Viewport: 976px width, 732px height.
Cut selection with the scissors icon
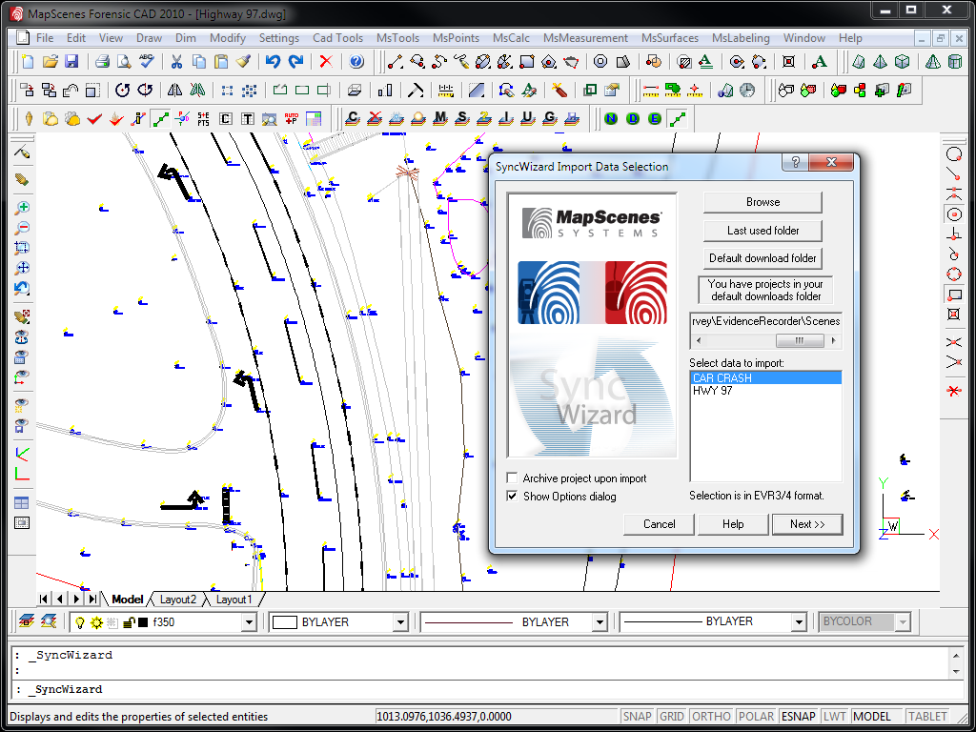(x=176, y=62)
